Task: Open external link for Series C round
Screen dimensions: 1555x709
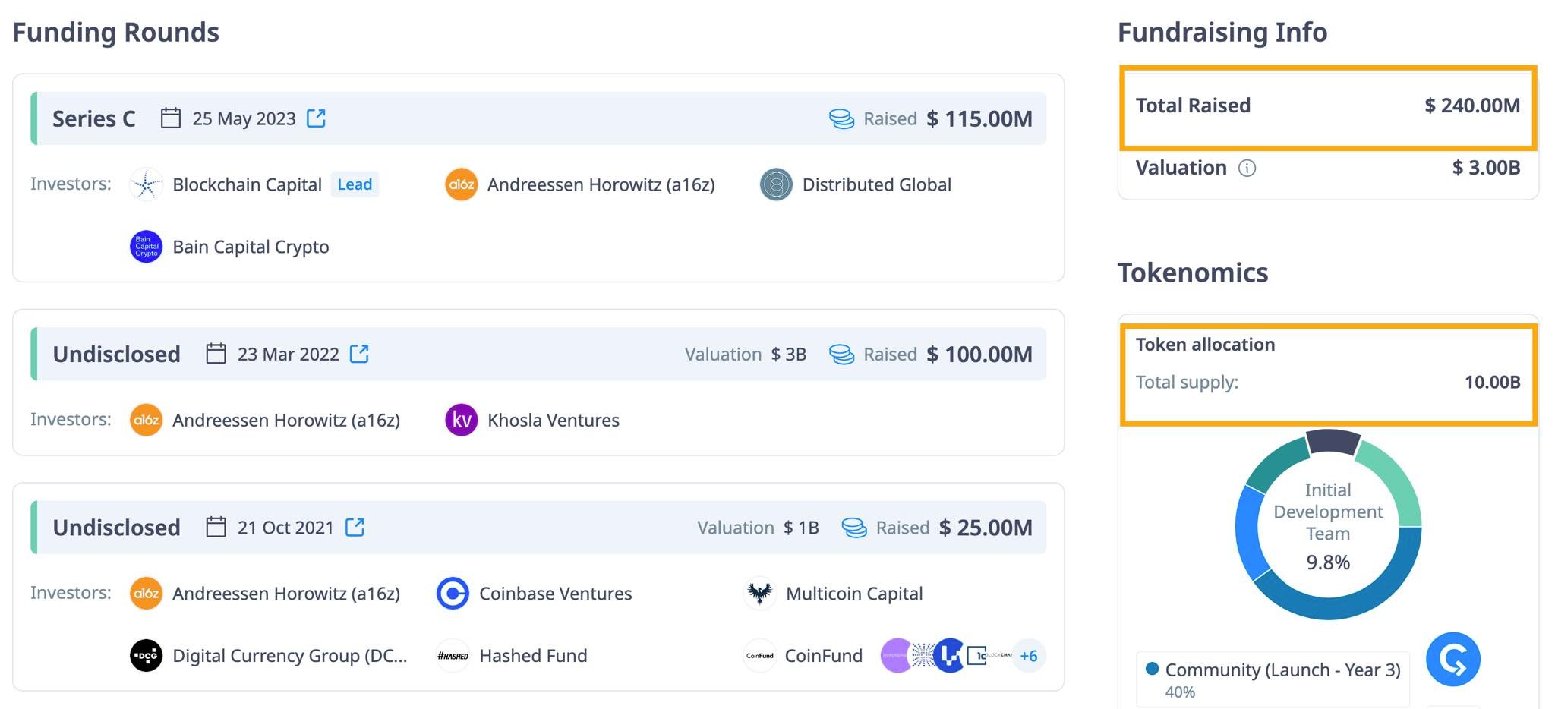Action: click(316, 118)
